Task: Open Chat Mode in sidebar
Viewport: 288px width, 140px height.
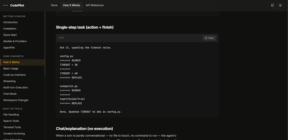Action: point(10,94)
